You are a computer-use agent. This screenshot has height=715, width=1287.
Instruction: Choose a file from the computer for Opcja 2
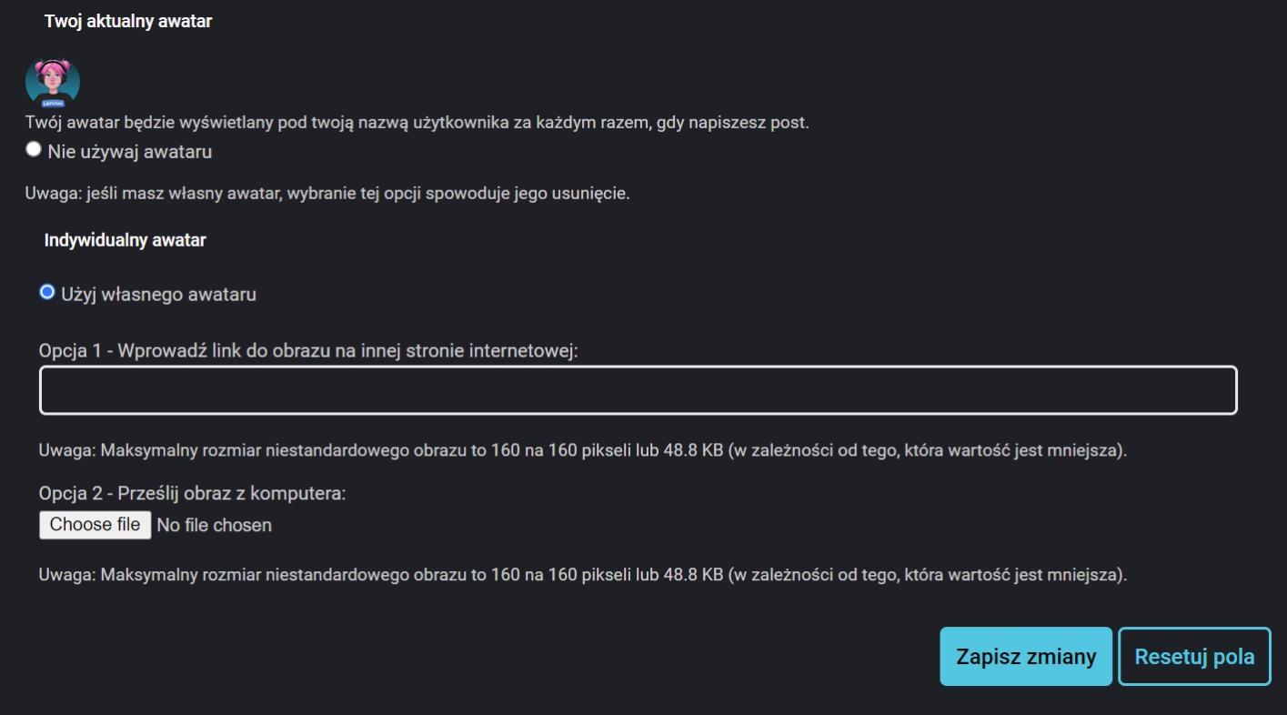[x=94, y=524]
